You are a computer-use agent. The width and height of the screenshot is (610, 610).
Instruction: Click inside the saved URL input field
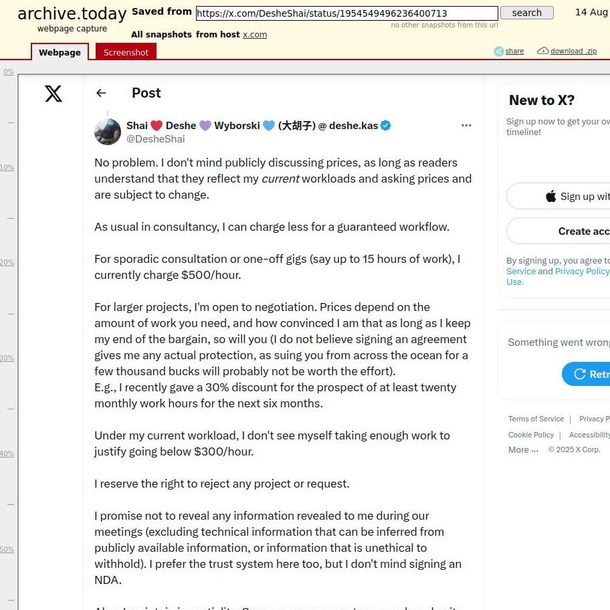coord(346,13)
